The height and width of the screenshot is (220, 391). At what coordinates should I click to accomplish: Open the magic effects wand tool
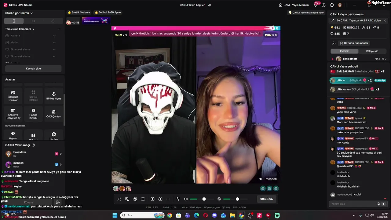(x=119, y=199)
